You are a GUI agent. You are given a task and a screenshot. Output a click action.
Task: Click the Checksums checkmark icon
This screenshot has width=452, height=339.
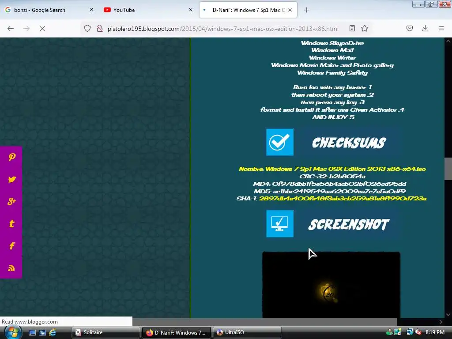pyautogui.click(x=280, y=142)
